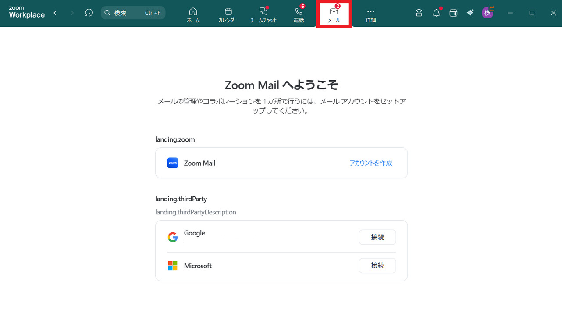
Task: Click the 検索 search box
Action: tap(133, 13)
